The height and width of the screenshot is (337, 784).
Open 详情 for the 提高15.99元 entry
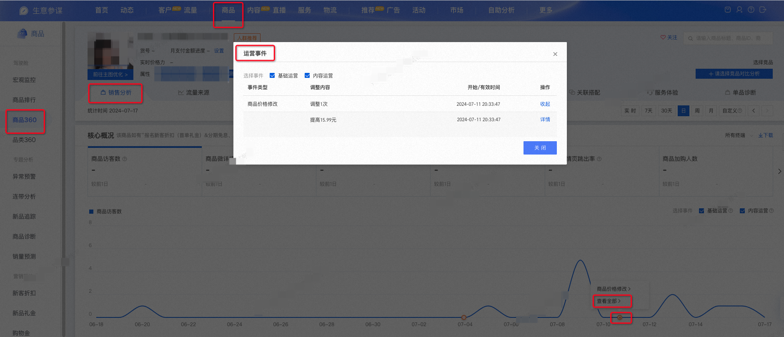click(545, 120)
